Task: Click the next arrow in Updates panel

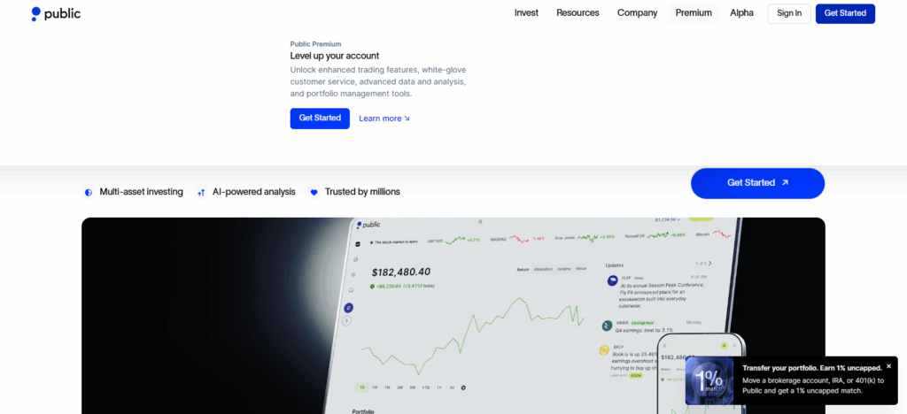Action: tap(709, 264)
